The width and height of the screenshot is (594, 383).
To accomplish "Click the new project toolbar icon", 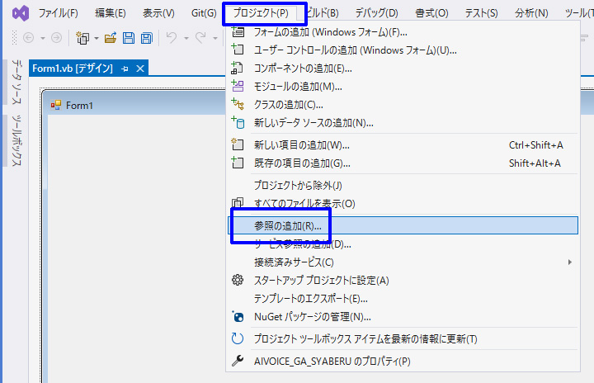I will coord(82,38).
